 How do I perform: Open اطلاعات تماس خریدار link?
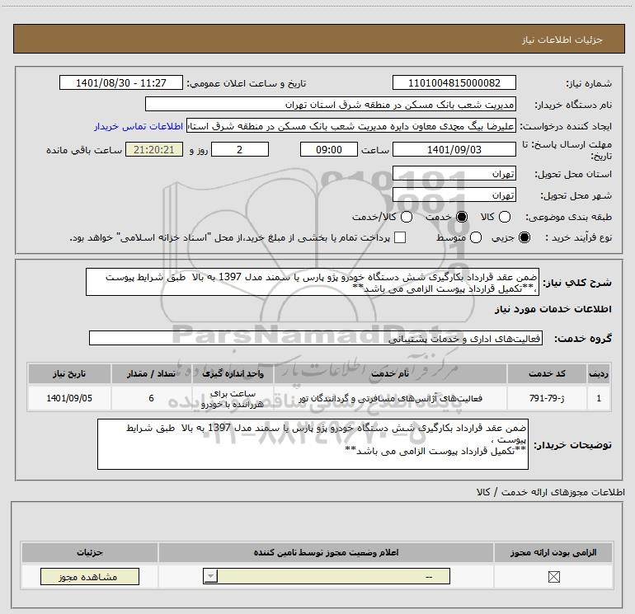point(139,126)
